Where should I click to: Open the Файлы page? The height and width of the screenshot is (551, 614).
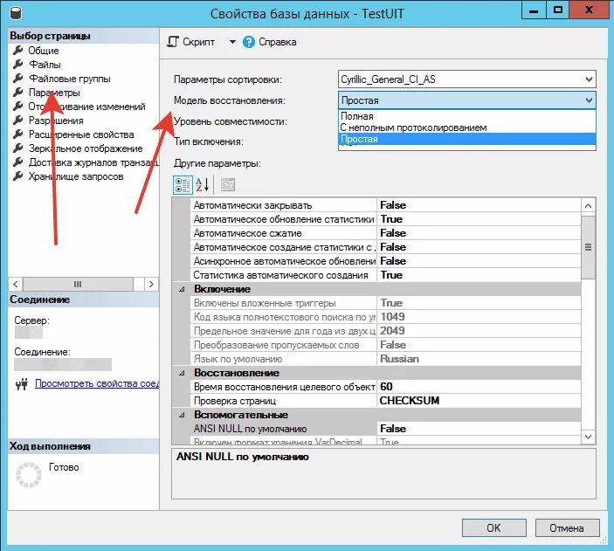tap(45, 65)
